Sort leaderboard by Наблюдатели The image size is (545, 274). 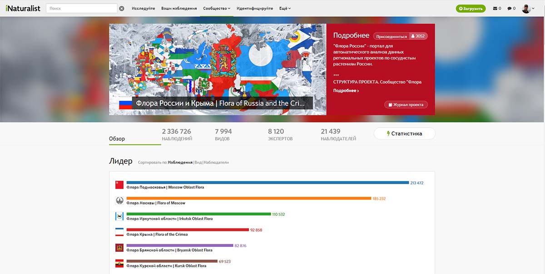(216, 162)
